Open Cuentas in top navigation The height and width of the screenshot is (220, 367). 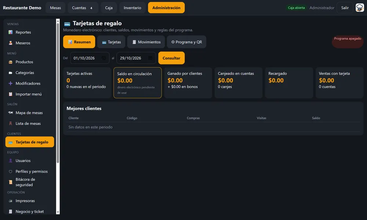pyautogui.click(x=83, y=8)
